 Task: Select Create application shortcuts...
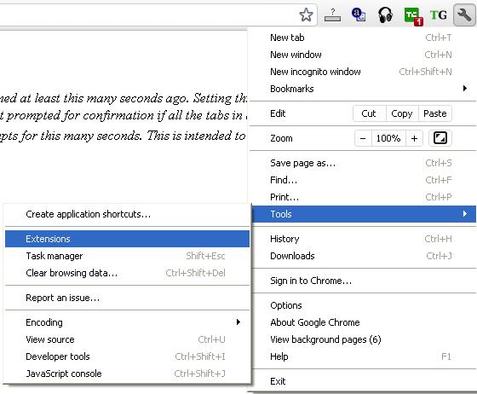tap(127, 214)
